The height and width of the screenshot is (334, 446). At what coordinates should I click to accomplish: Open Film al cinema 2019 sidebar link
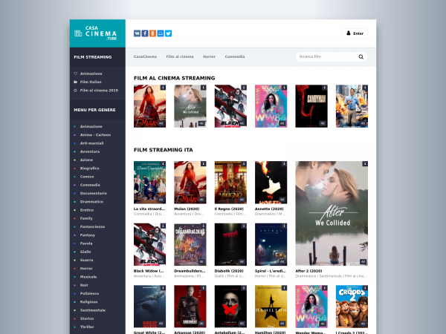click(x=99, y=90)
